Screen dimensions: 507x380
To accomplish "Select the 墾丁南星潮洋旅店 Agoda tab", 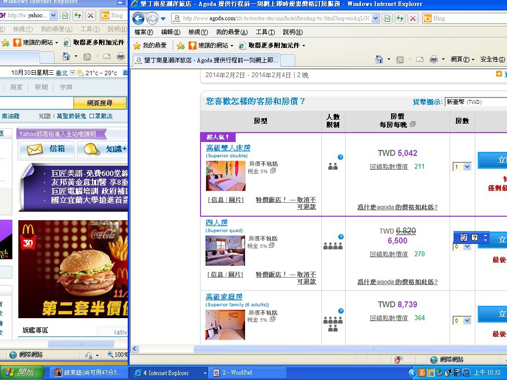I will coord(206,60).
